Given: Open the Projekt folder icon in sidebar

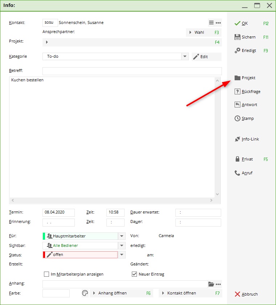Looking at the screenshot, I should (238, 78).
